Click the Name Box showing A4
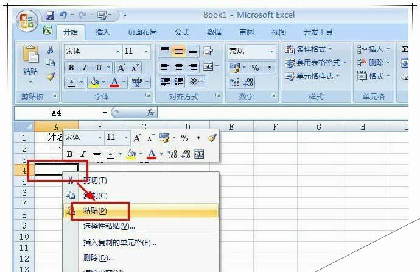The image size is (420, 272). point(57,113)
